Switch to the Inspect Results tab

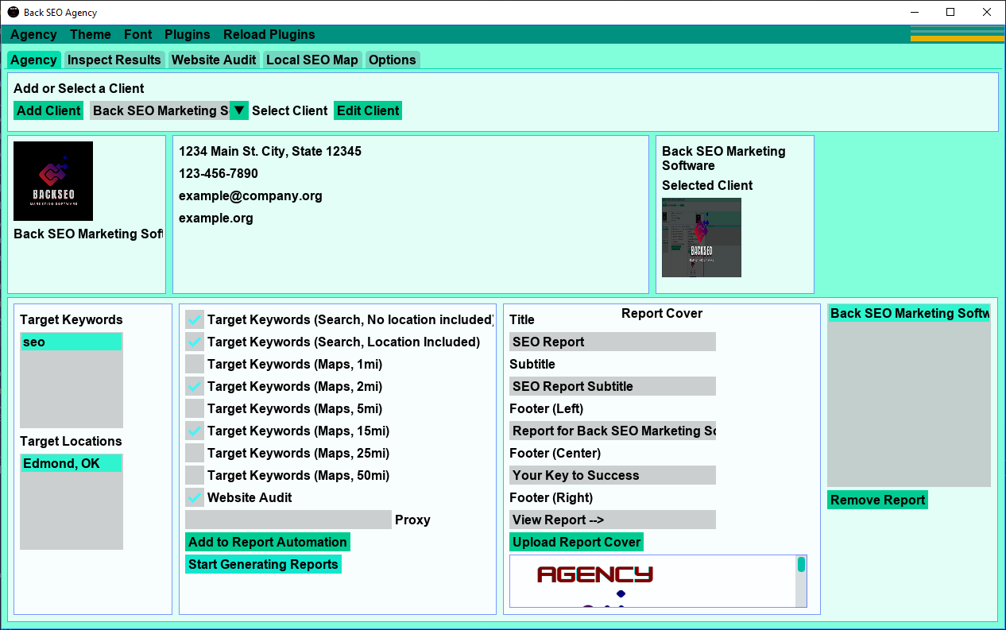click(114, 60)
